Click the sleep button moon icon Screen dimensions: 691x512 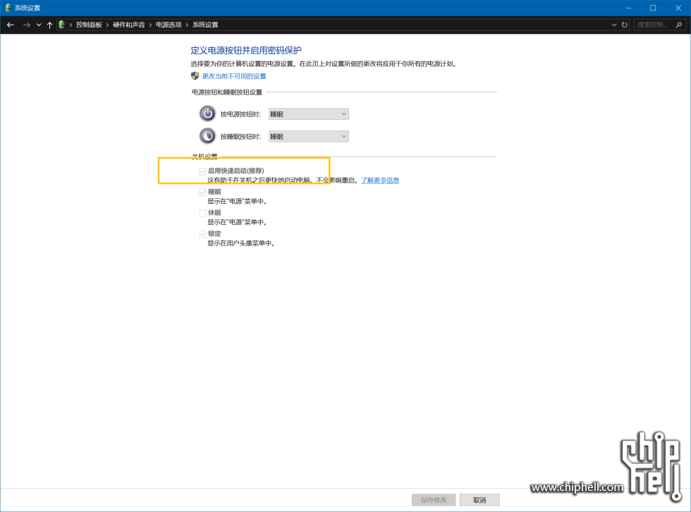click(207, 135)
